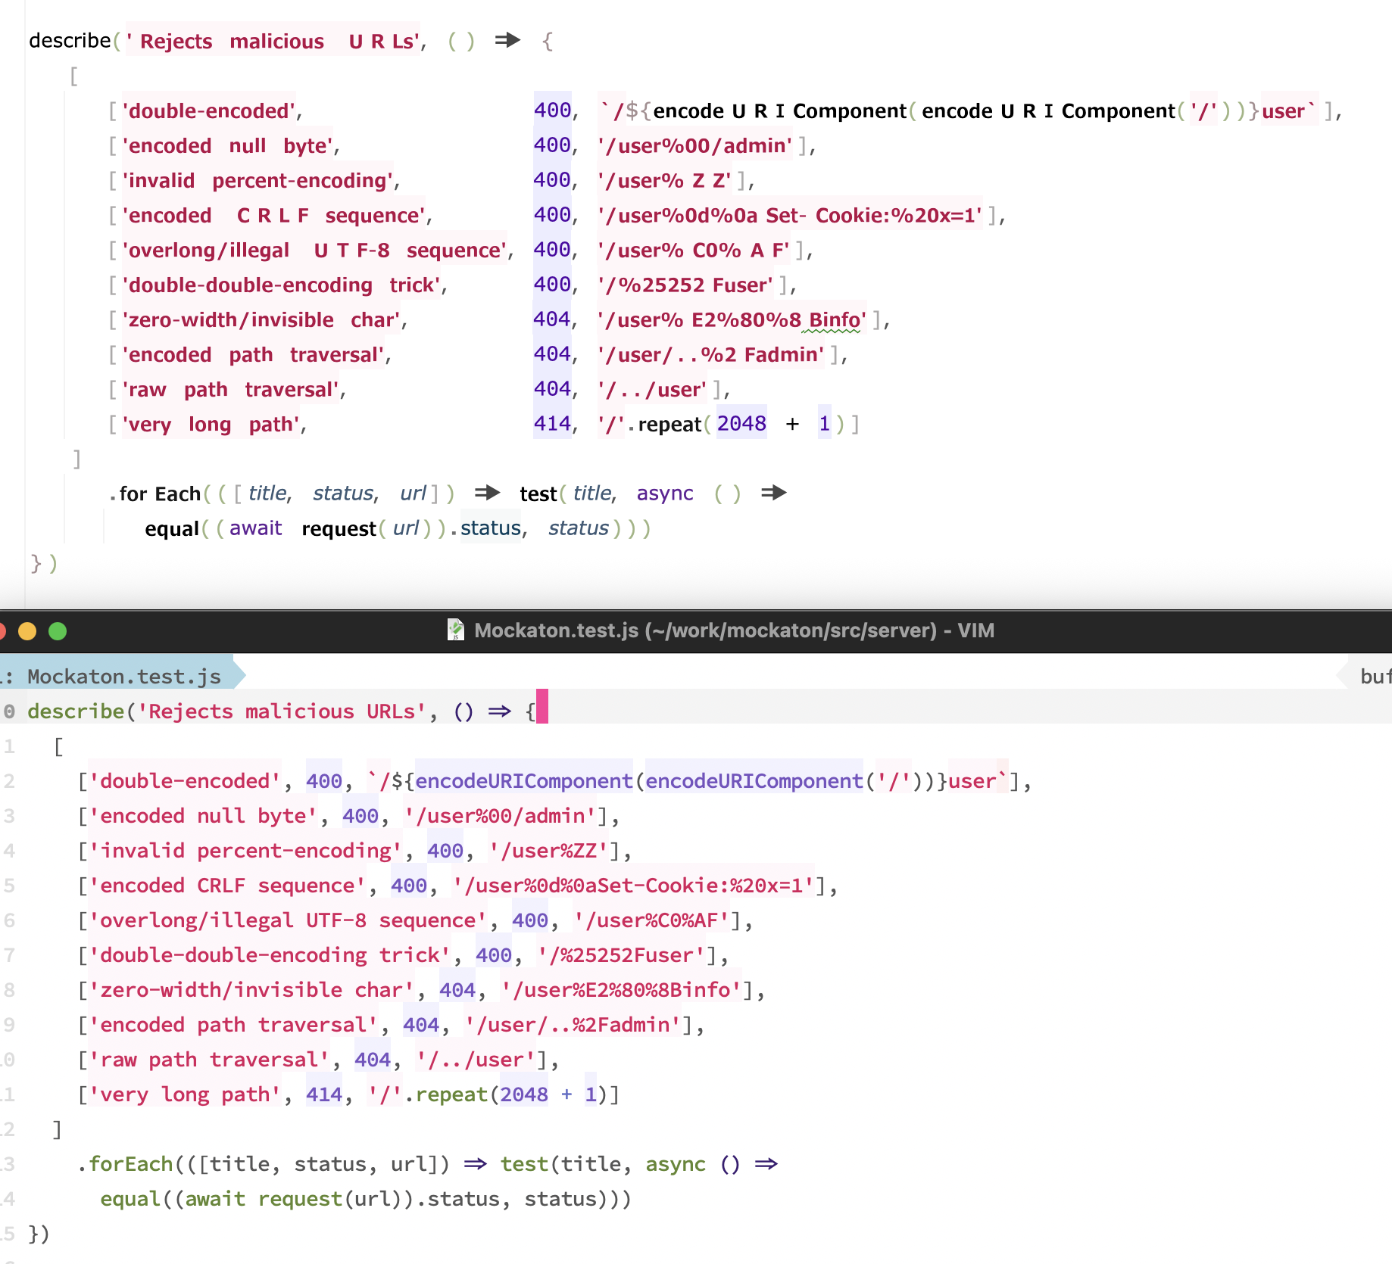Click '/user%ZZ' URL in VIM window
This screenshot has width=1392, height=1264.
(548, 850)
